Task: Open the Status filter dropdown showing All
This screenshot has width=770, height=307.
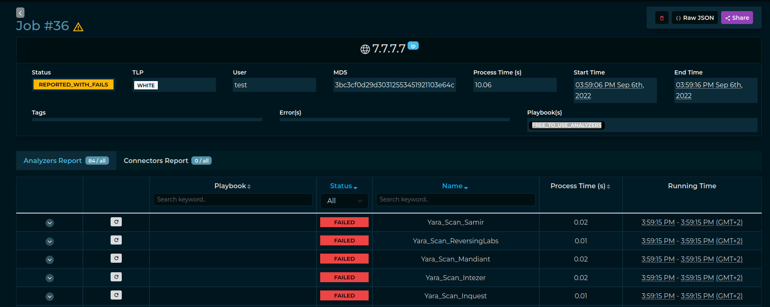Action: click(344, 201)
